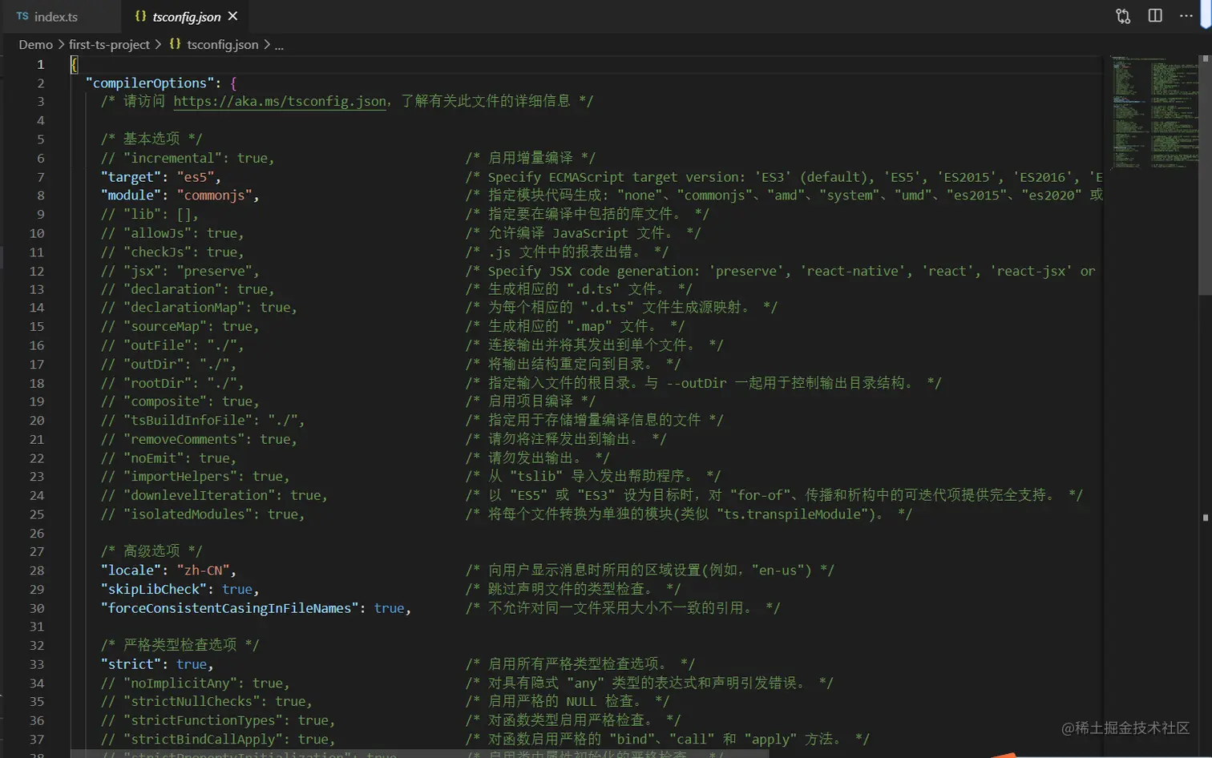Click the commented "allowJs" option
Image resolution: width=1212 pixels, height=758 pixels.
point(172,233)
